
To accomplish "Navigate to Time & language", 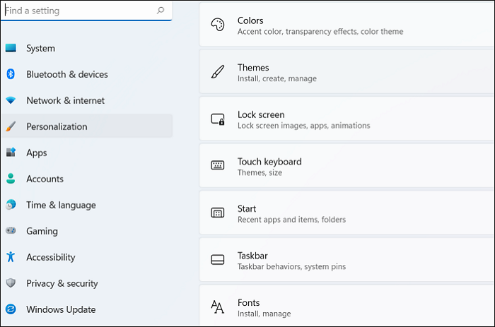I will [x=61, y=205].
